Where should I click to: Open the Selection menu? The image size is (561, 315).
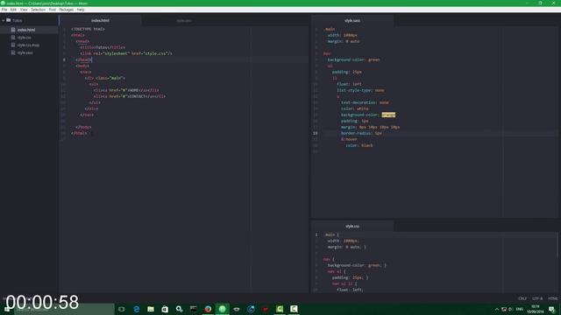coord(38,10)
